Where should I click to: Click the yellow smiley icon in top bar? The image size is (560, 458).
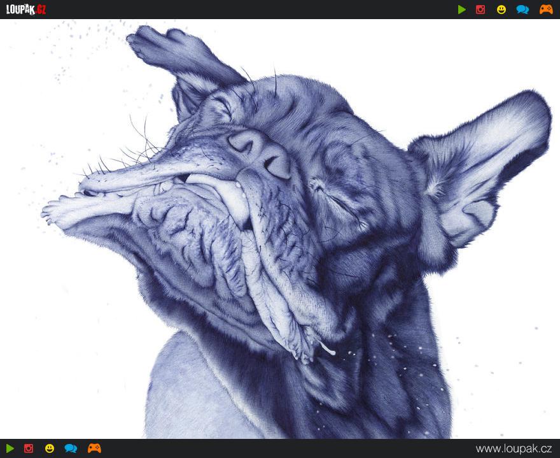coord(501,10)
